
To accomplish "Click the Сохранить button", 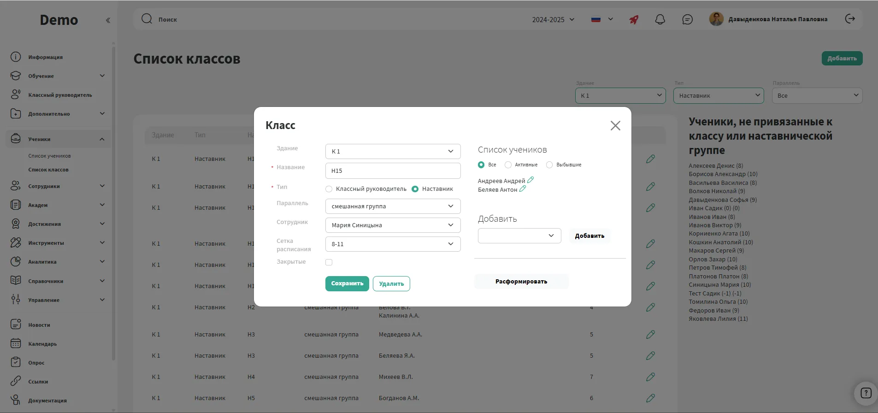I will tap(347, 283).
